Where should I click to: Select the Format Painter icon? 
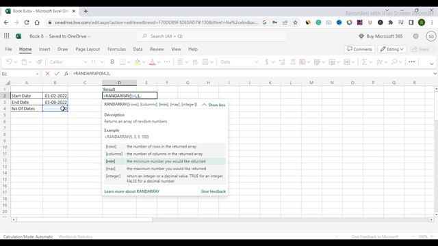pyautogui.click(x=39, y=62)
